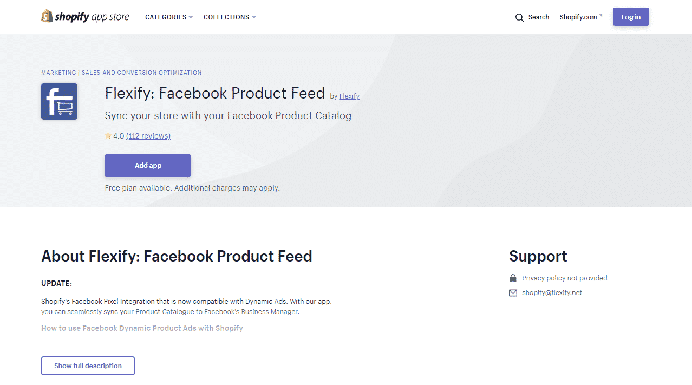The width and height of the screenshot is (692, 385).
Task: Expand the Collections dropdown menu
Action: coord(229,17)
